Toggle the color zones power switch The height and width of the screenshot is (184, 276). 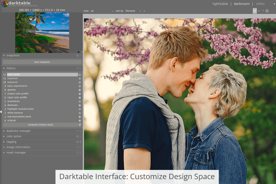80,75
